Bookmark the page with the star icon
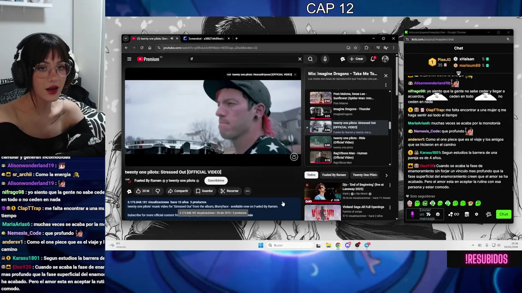 pos(356,48)
